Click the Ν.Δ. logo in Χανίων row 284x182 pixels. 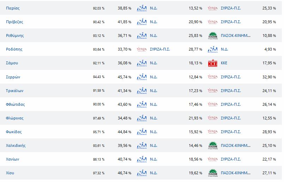[141, 159]
